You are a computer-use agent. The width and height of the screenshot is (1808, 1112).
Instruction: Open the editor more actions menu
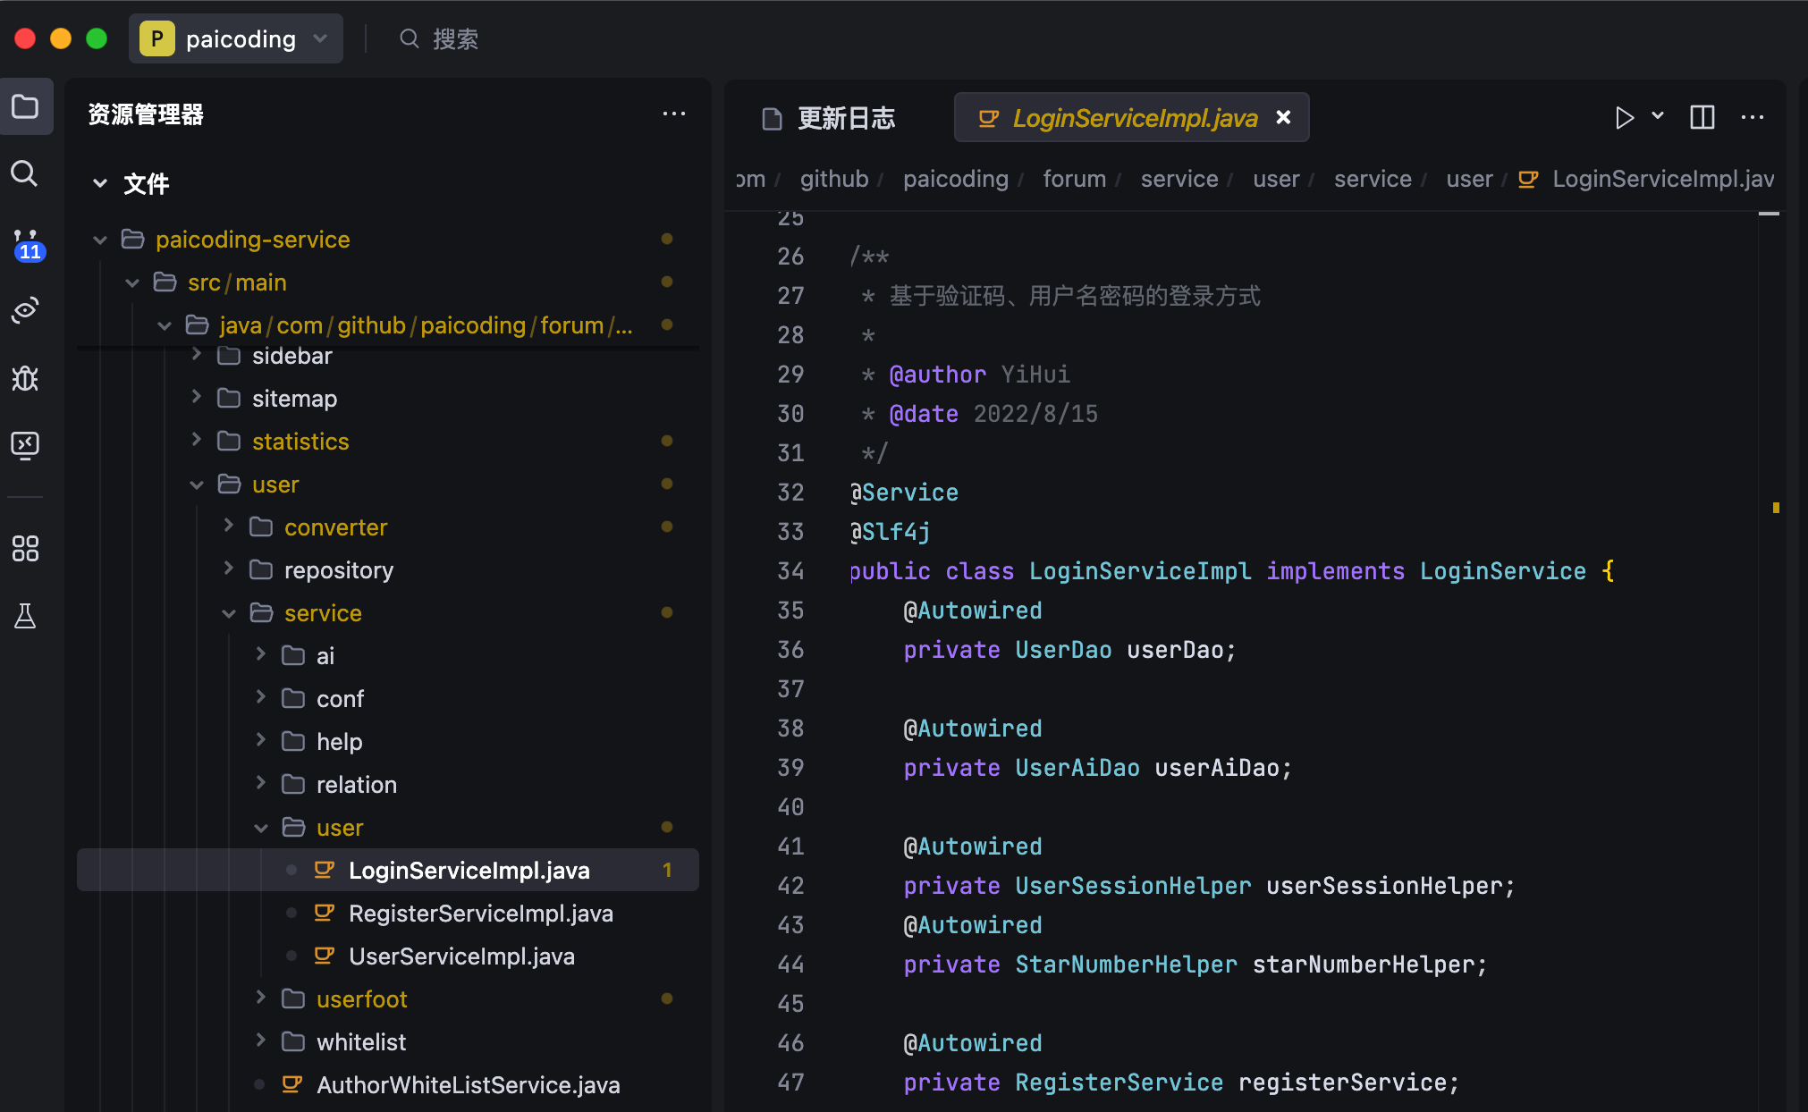[1753, 117]
